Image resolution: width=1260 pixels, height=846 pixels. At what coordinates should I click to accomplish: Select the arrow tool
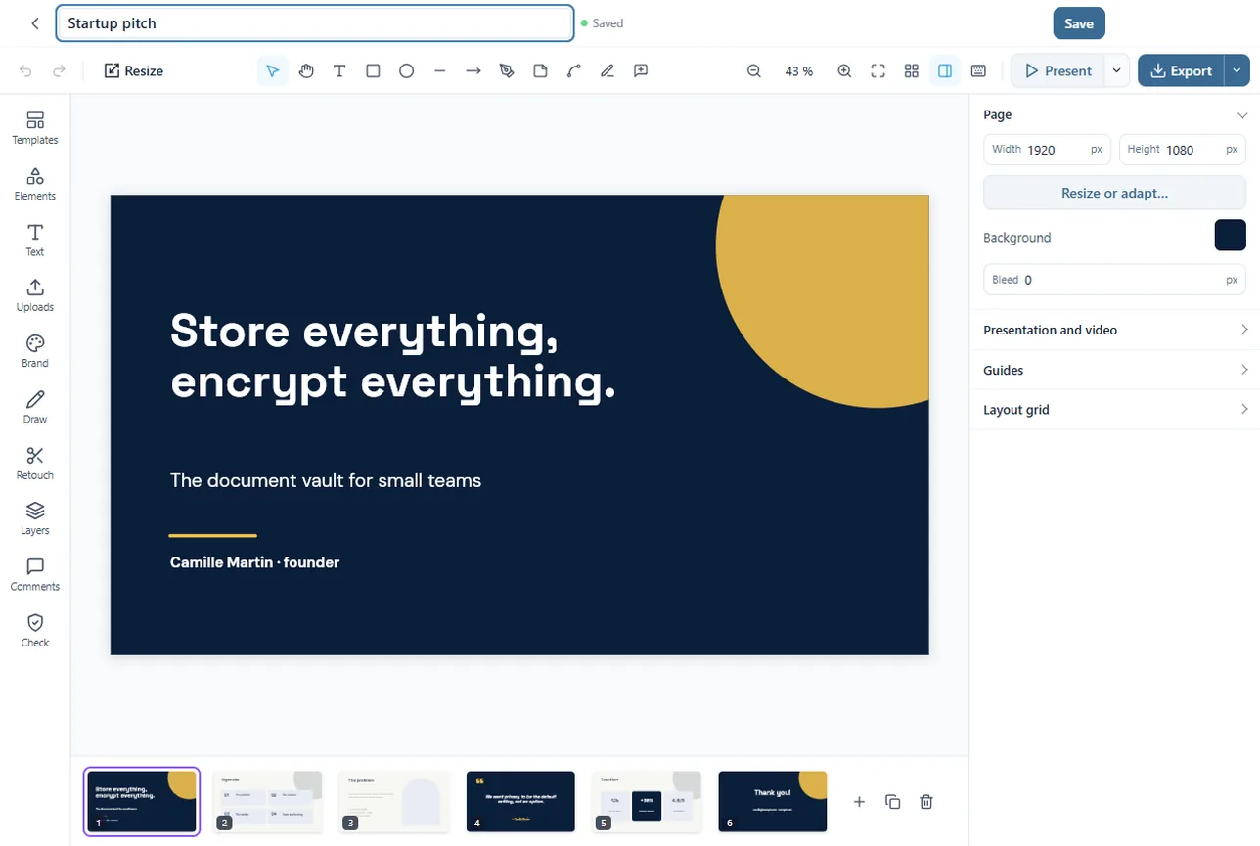click(473, 70)
